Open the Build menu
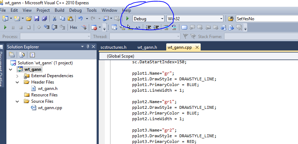Viewport: 298px width, 144px height. click(59, 10)
